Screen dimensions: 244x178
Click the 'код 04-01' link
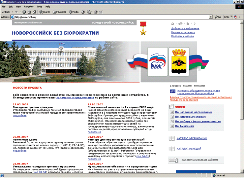(x=142, y=156)
